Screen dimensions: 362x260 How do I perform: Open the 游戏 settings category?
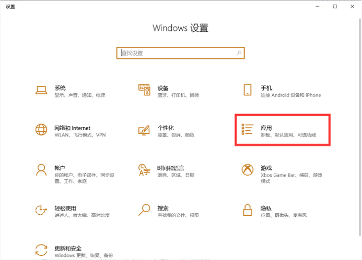282,174
